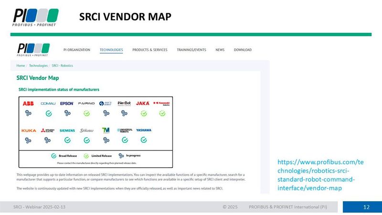Click the limited release checkmark under FAIRINO
This screenshot has height=215, width=382.
click(x=87, y=113)
